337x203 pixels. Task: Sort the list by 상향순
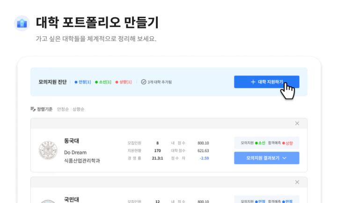click(x=78, y=109)
